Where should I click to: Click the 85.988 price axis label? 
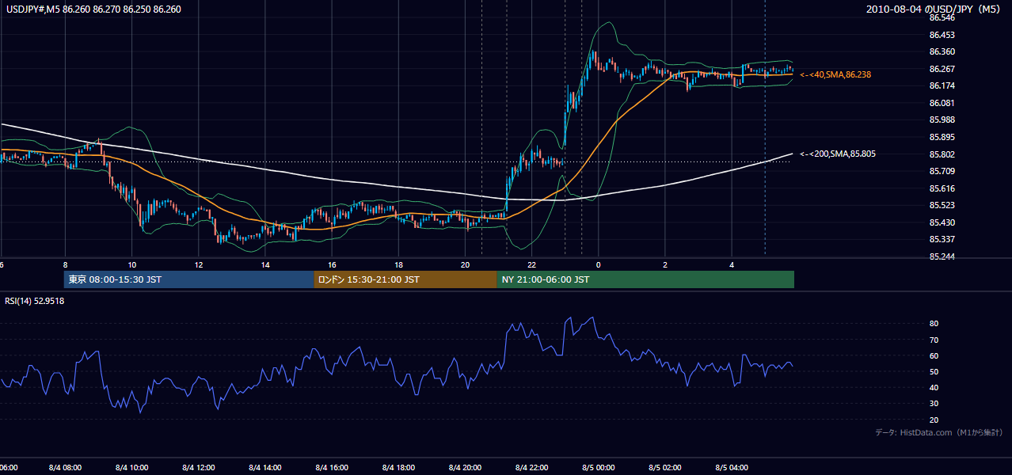coord(942,120)
